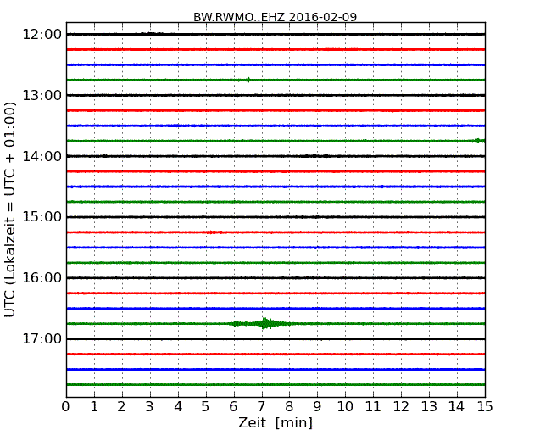Click the x-axis tick label 11
Image resolution: width=551 pixels, height=441 pixels.
[x=373, y=407]
